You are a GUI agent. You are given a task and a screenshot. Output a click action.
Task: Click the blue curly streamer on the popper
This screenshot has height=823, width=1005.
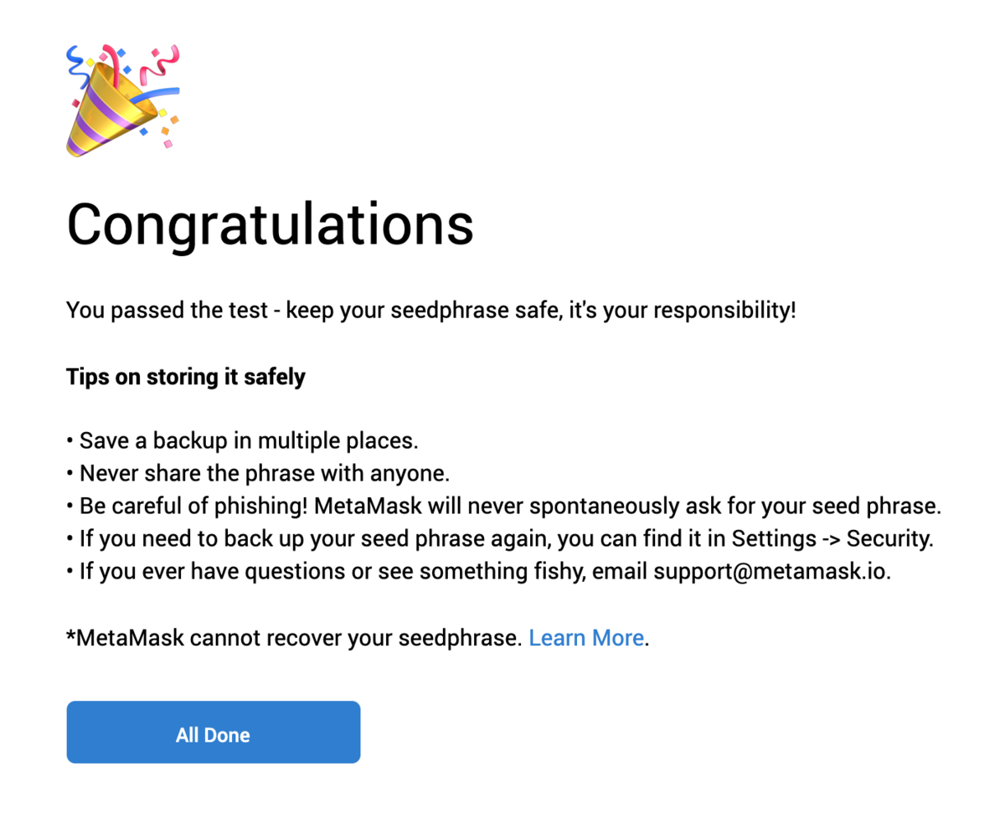click(x=77, y=68)
